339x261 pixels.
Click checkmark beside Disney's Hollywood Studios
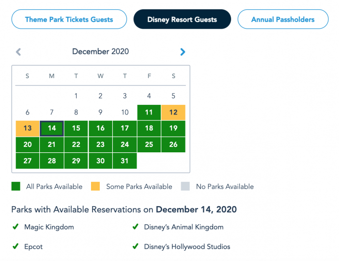136,246
